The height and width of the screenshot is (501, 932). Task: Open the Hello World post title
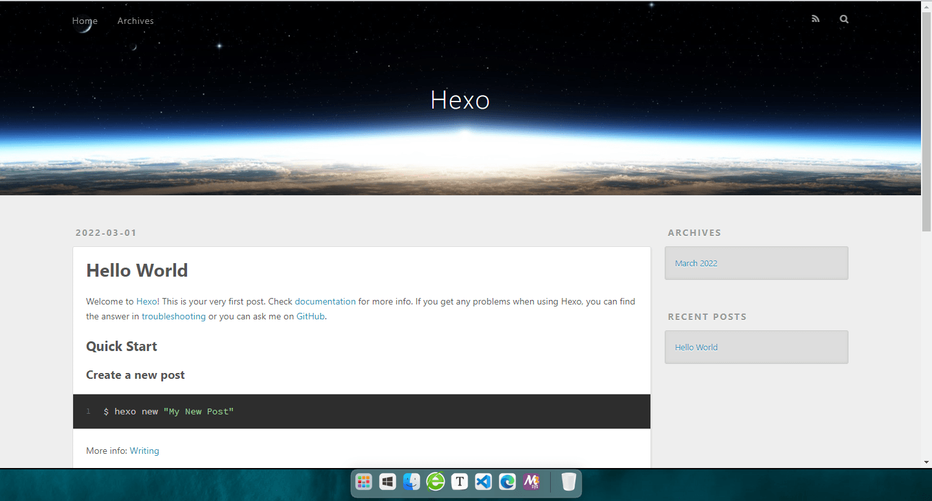[137, 270]
